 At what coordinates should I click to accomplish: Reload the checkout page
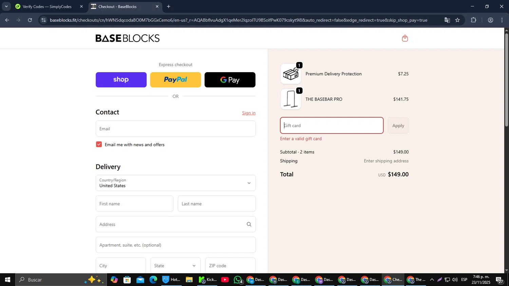coord(30,20)
